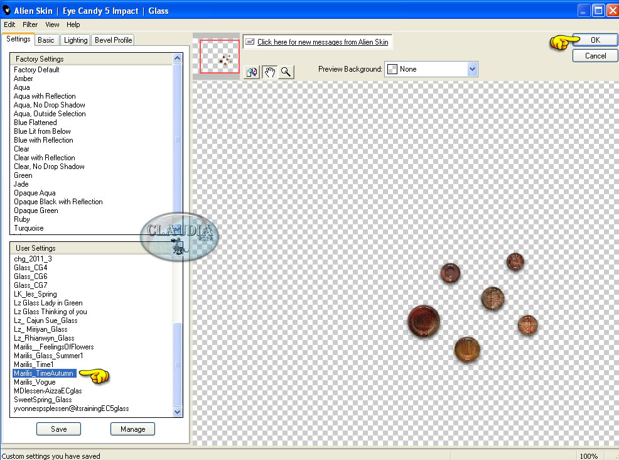Select Blue Flattened preset
The image size is (619, 460).
35,123
